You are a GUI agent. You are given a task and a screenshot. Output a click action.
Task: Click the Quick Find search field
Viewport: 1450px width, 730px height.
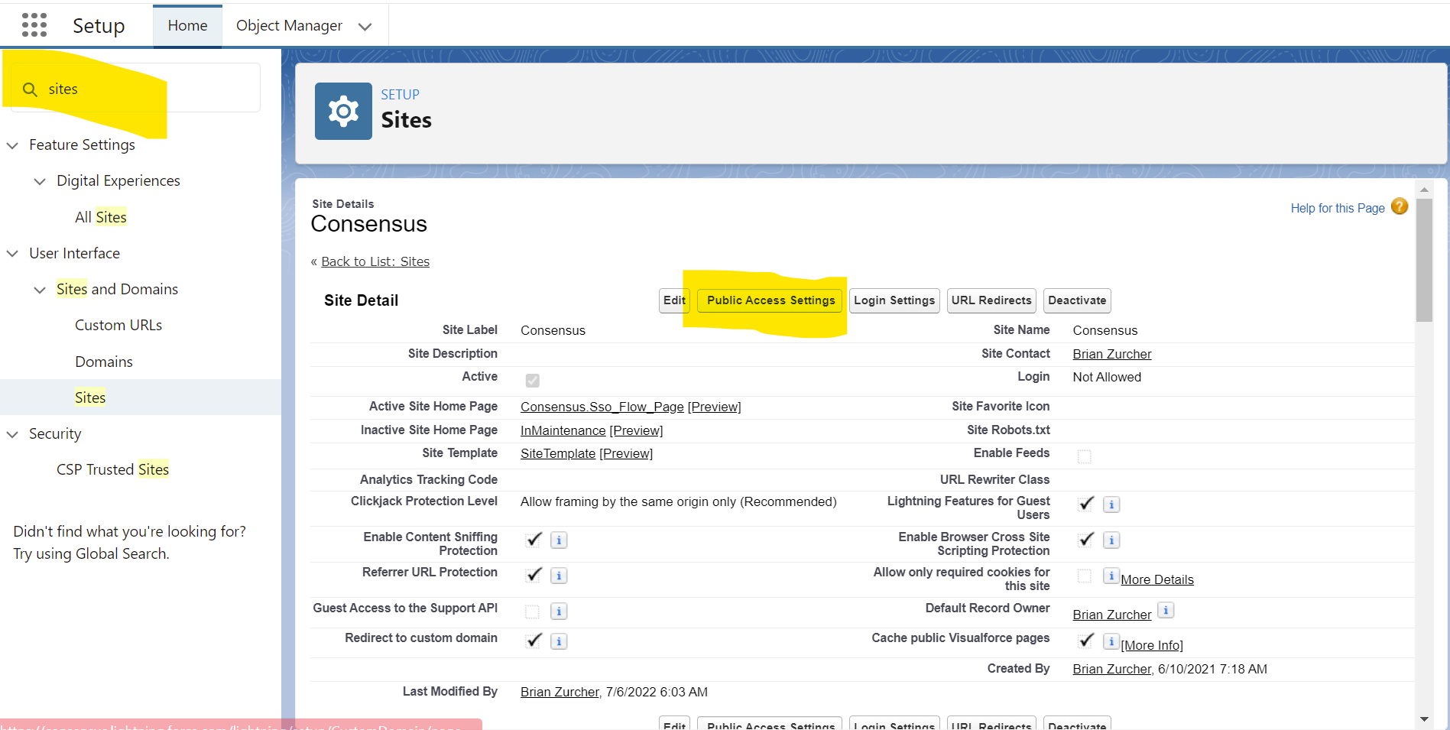point(135,88)
